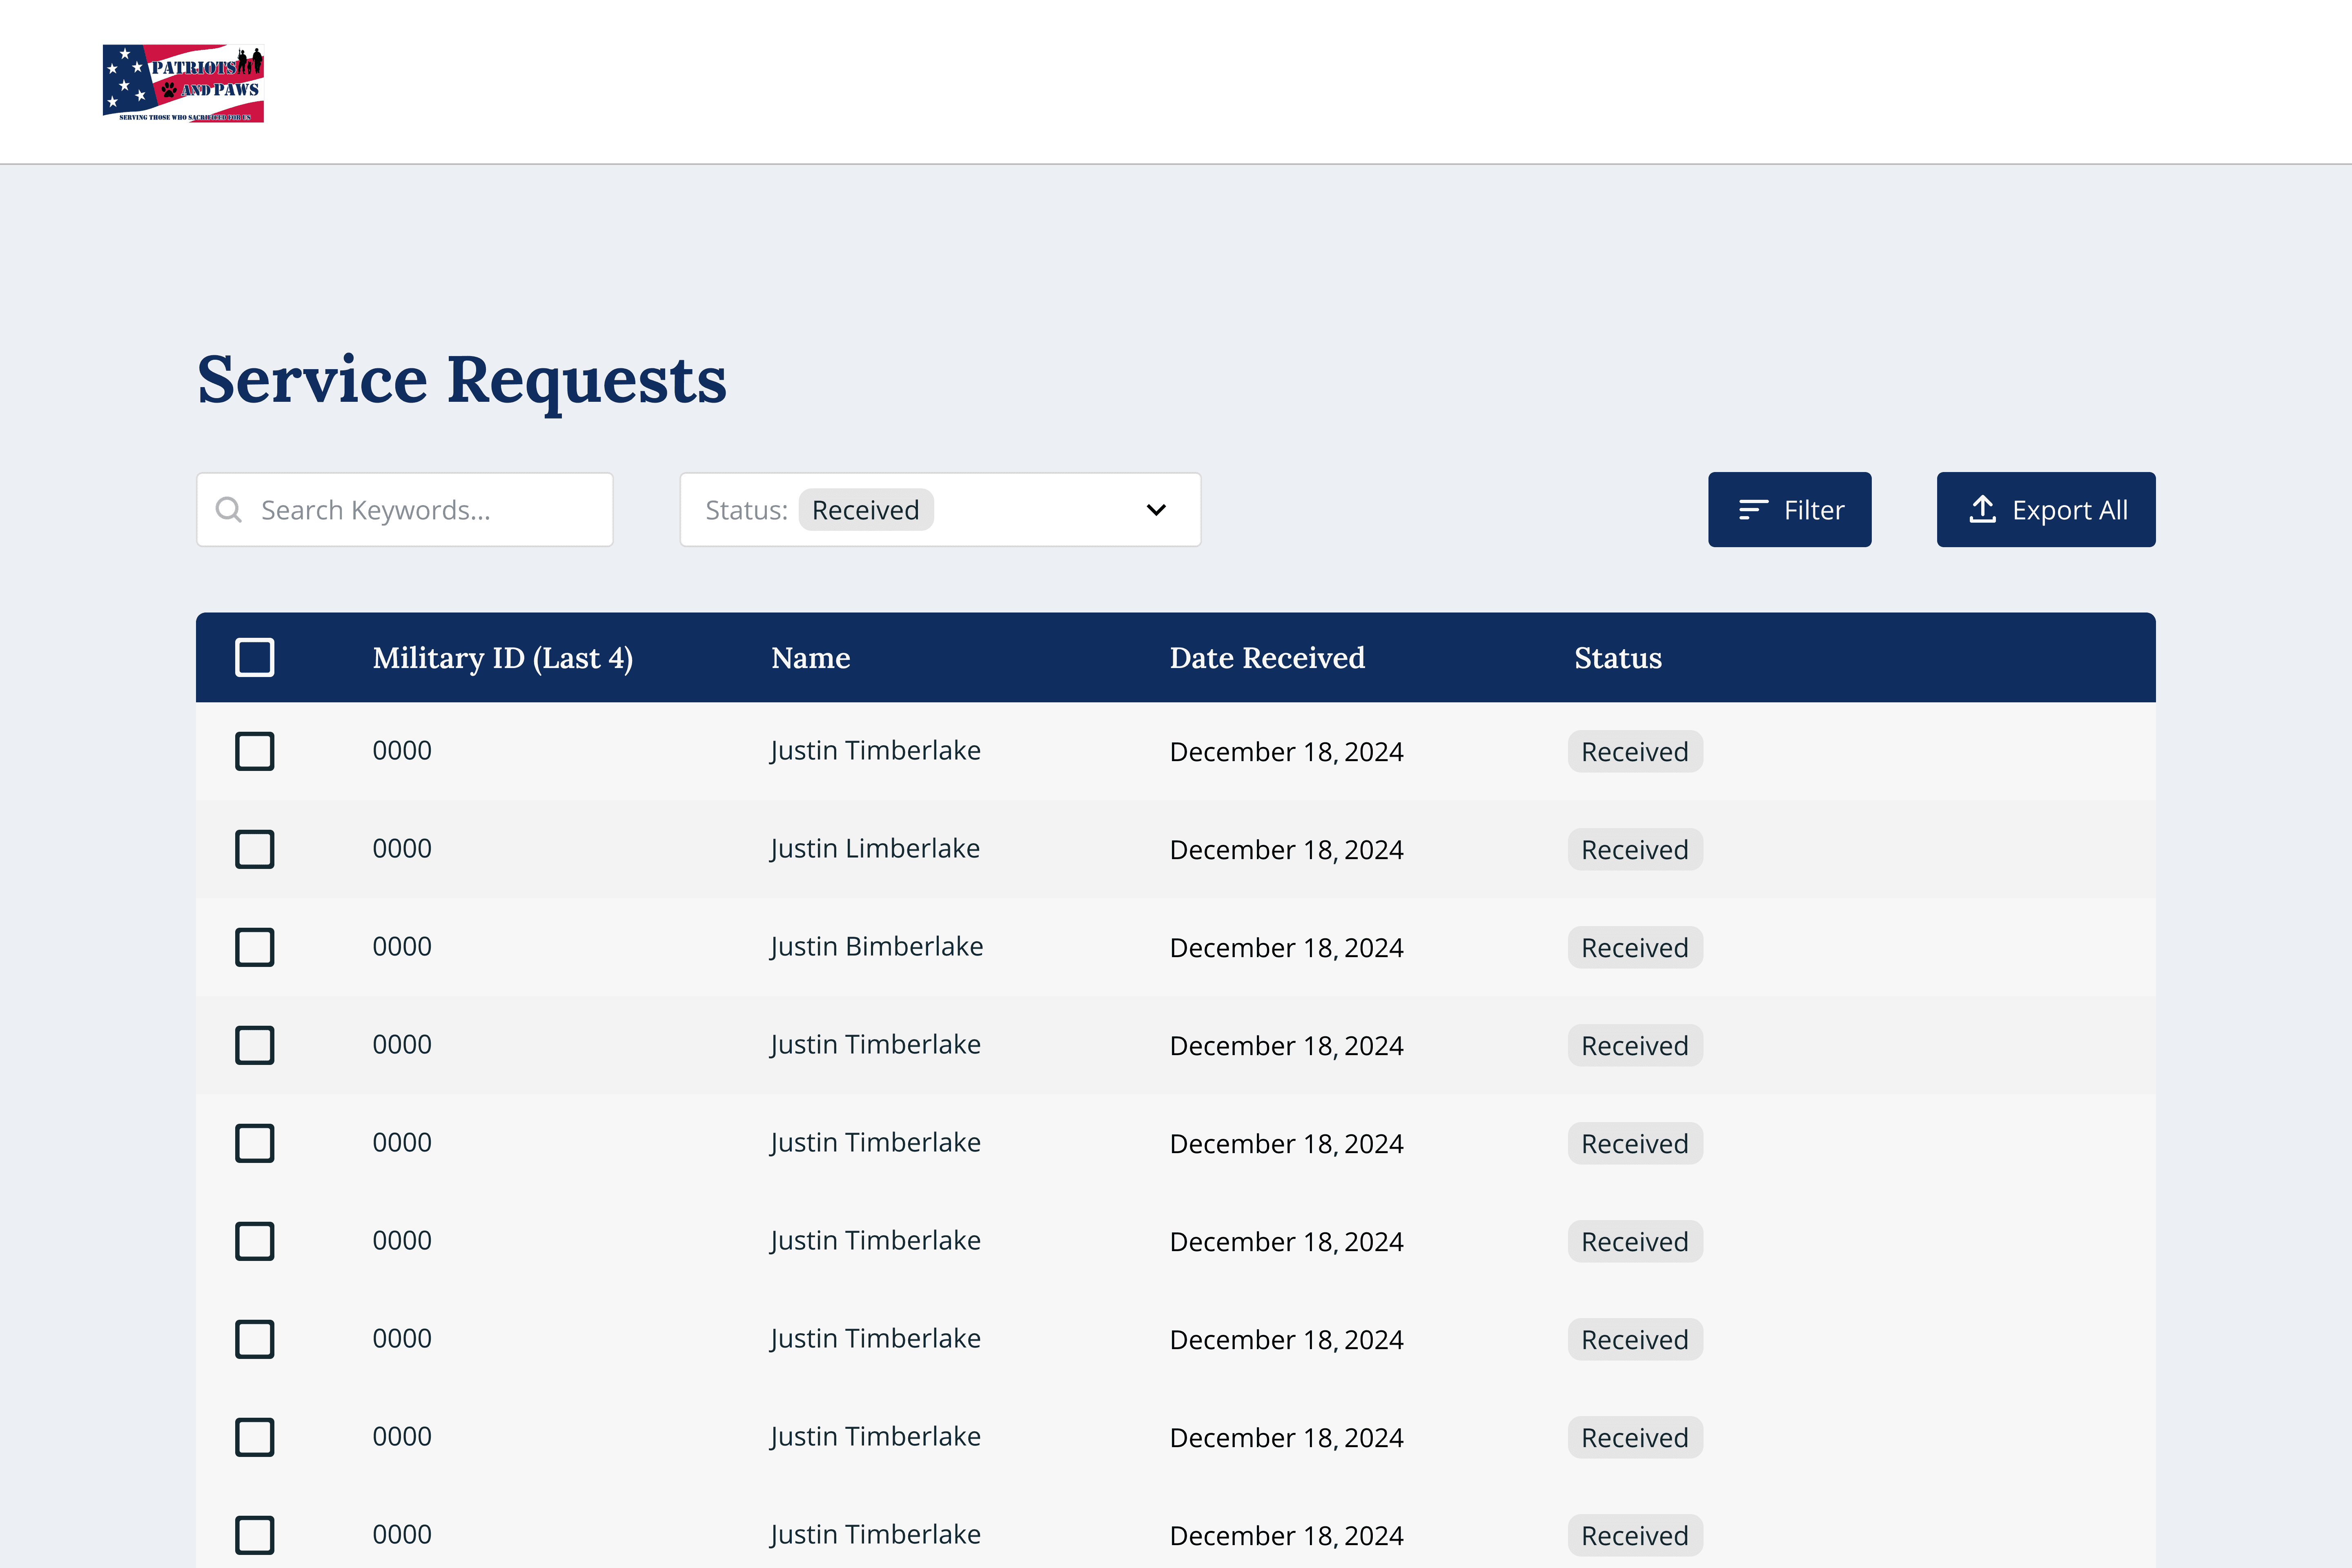Tick the Justin Bimberlake row checkbox
The image size is (2352, 1568).
255,947
